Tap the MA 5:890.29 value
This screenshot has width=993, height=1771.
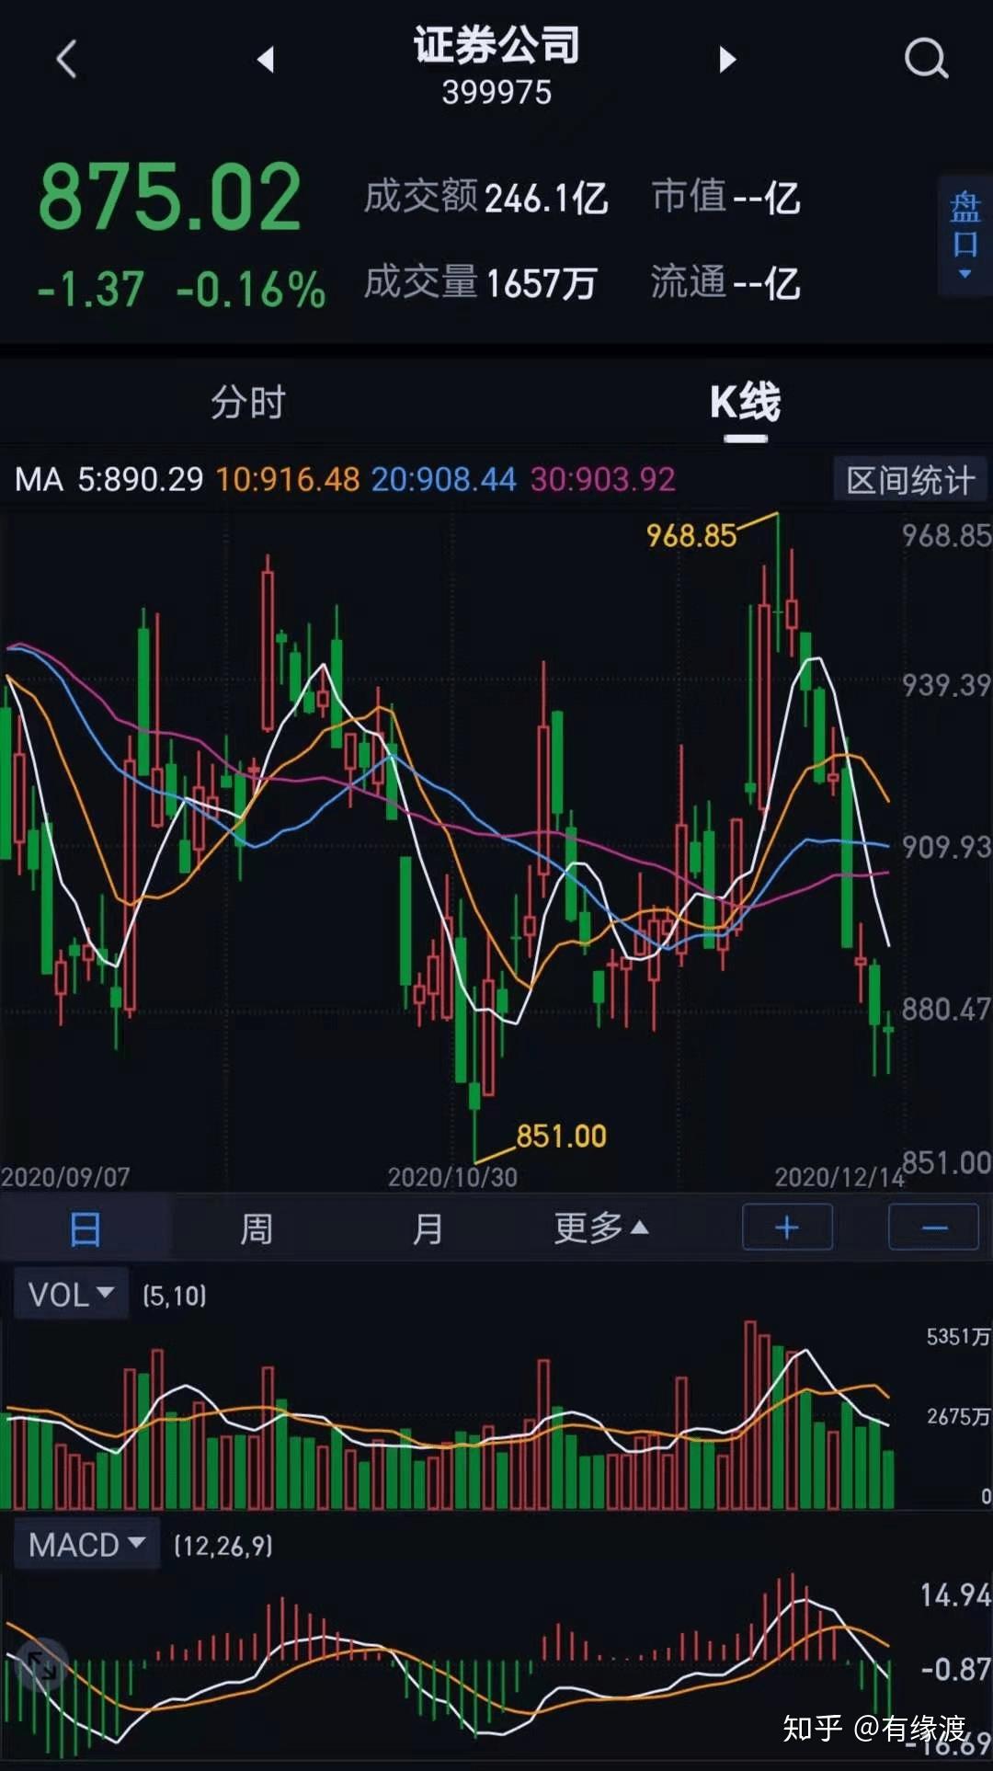click(x=141, y=479)
